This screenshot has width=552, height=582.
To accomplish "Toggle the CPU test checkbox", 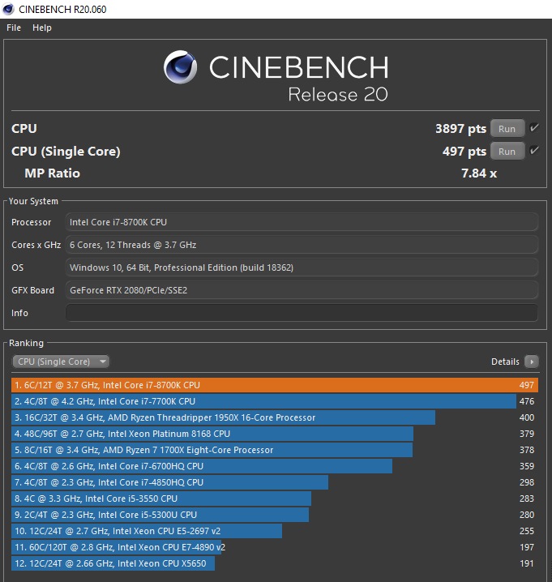I will [x=534, y=128].
